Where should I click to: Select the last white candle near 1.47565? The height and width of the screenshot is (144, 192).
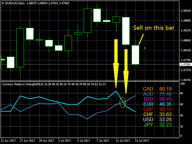pos(135,55)
